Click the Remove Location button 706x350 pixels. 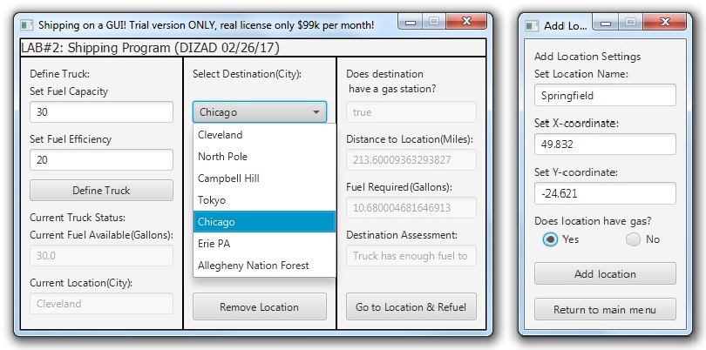259,306
